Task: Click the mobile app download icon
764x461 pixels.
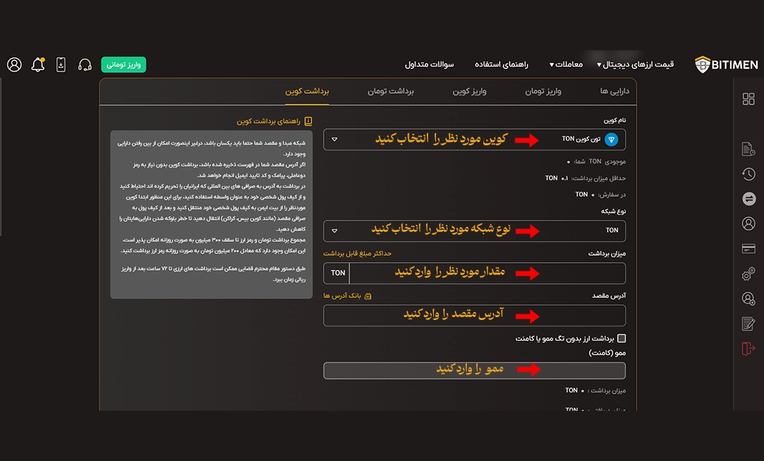Action: click(61, 64)
